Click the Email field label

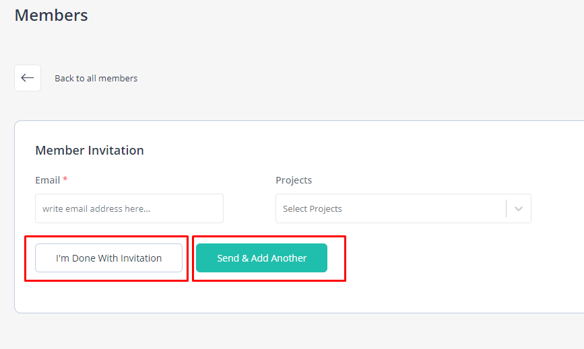tap(48, 180)
